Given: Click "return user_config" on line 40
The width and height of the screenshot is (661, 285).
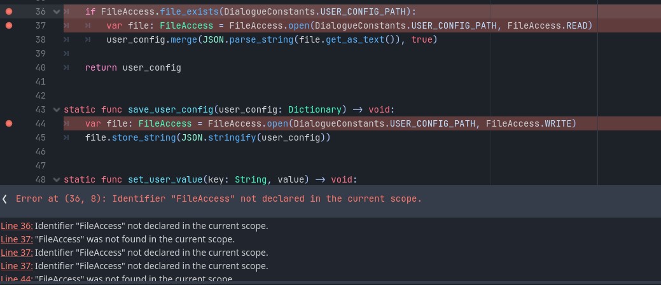Looking at the screenshot, I should coord(133,67).
